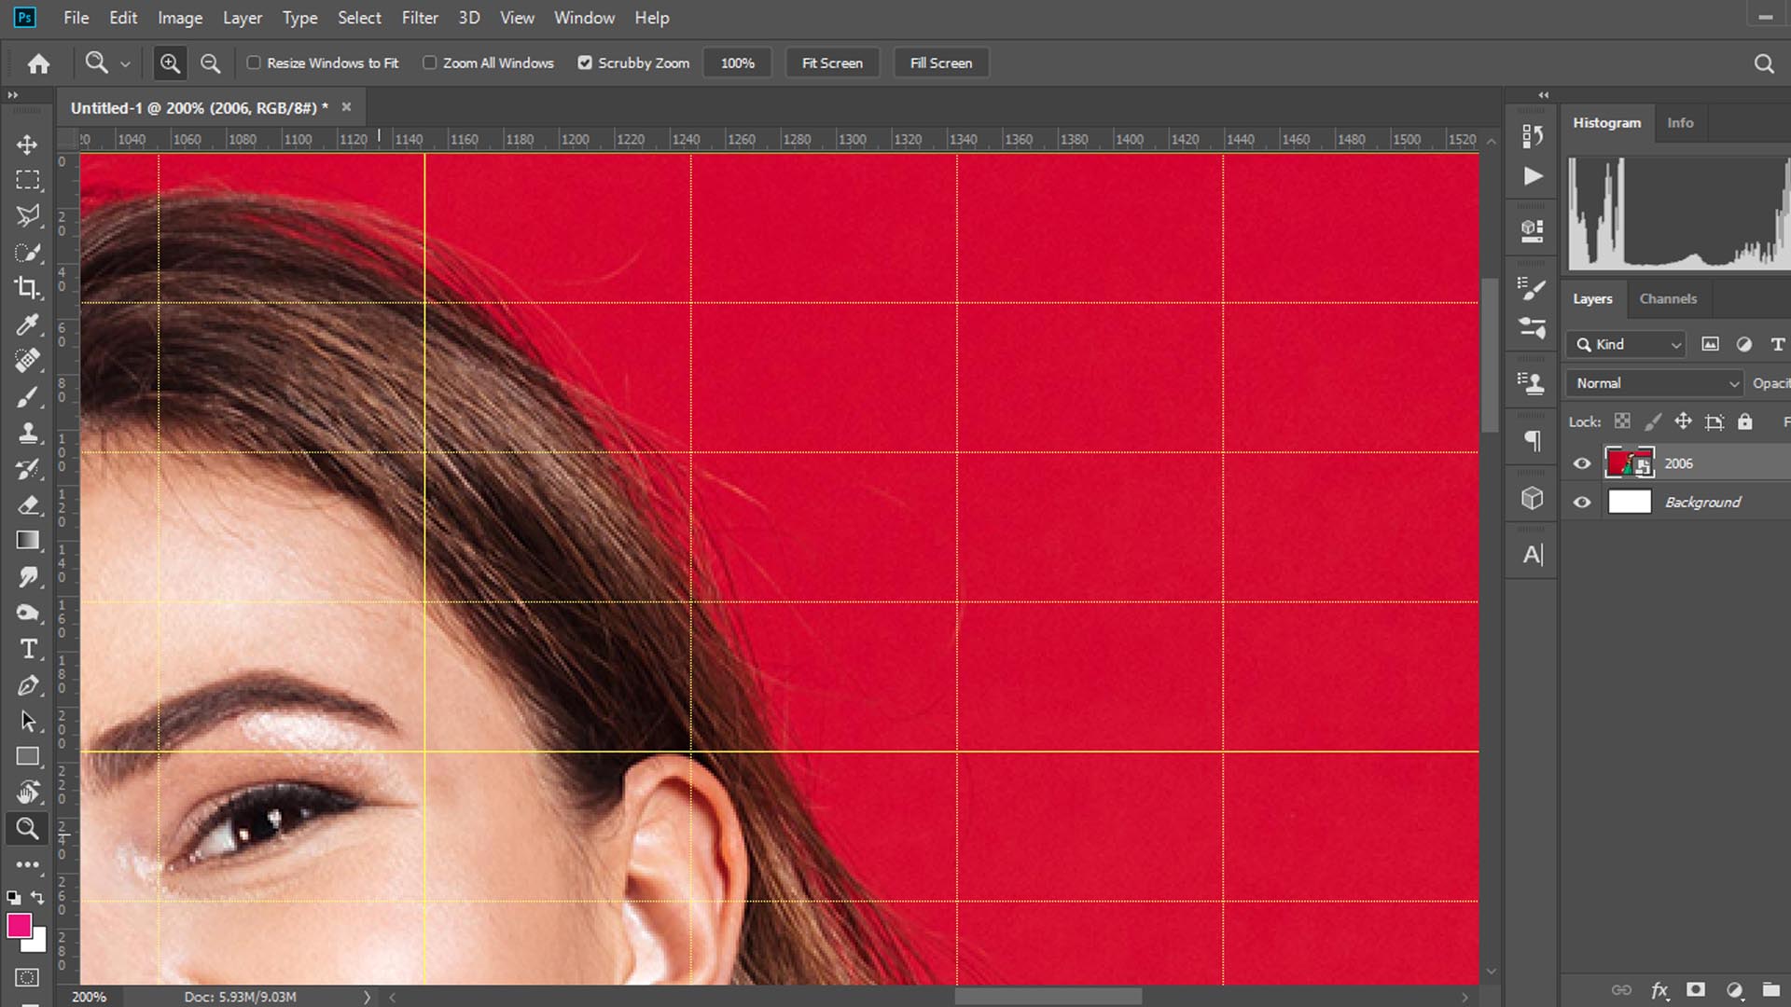Enable Zoom All Windows
The image size is (1791, 1007).
(429, 62)
